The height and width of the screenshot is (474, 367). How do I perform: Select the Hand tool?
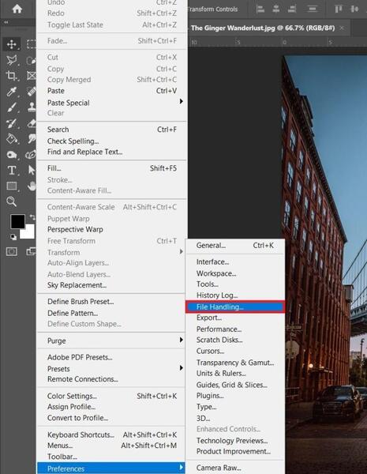pos(32,186)
